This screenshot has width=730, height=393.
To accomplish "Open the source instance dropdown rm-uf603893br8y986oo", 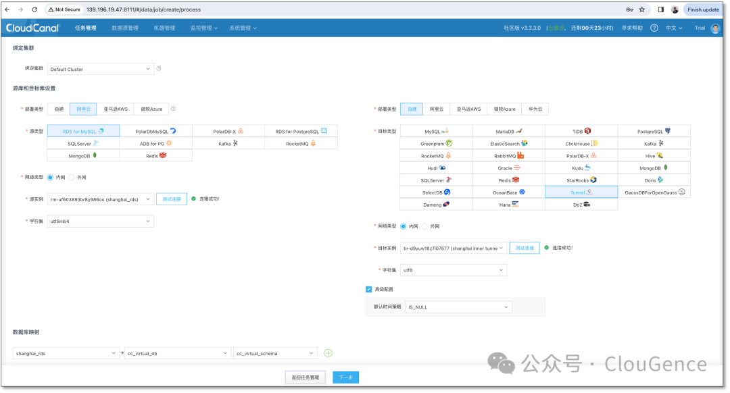I will click(x=100, y=199).
